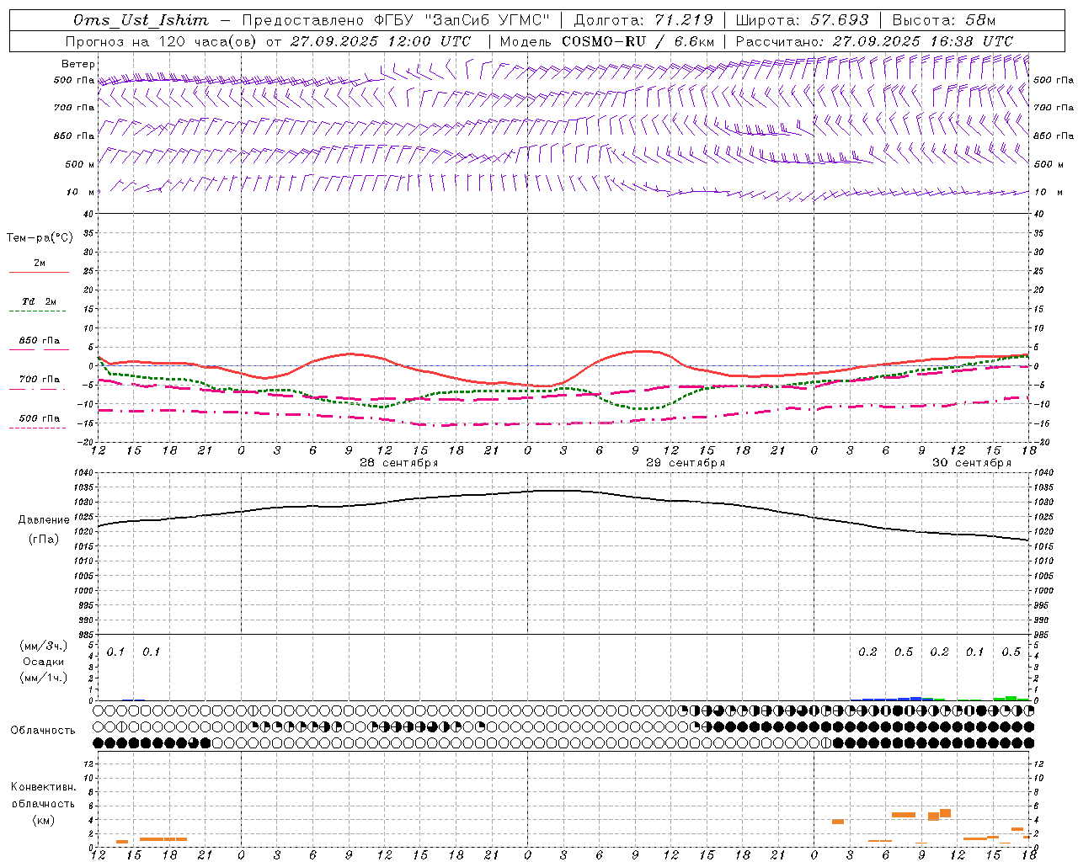The width and height of the screenshot is (1078, 862).
Task: Click the Ветер panel label
Action: (x=78, y=64)
